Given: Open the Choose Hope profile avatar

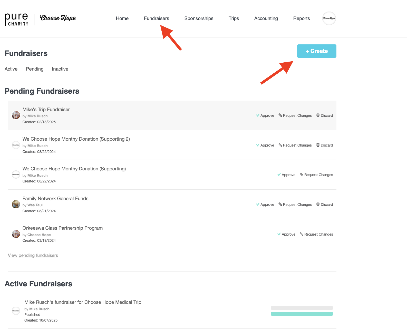Looking at the screenshot, I should (x=329, y=18).
